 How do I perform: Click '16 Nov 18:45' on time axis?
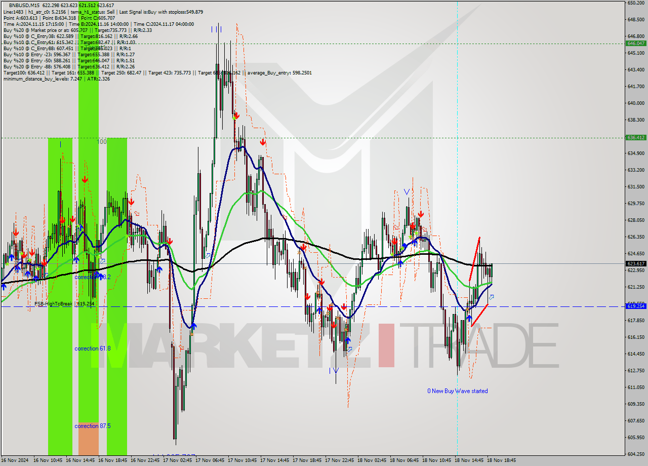(x=112, y=460)
